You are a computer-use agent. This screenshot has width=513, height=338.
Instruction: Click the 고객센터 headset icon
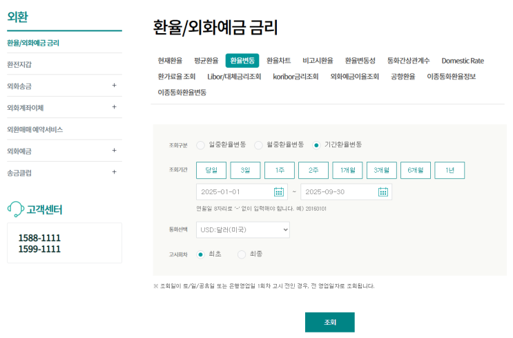pyautogui.click(x=16, y=209)
